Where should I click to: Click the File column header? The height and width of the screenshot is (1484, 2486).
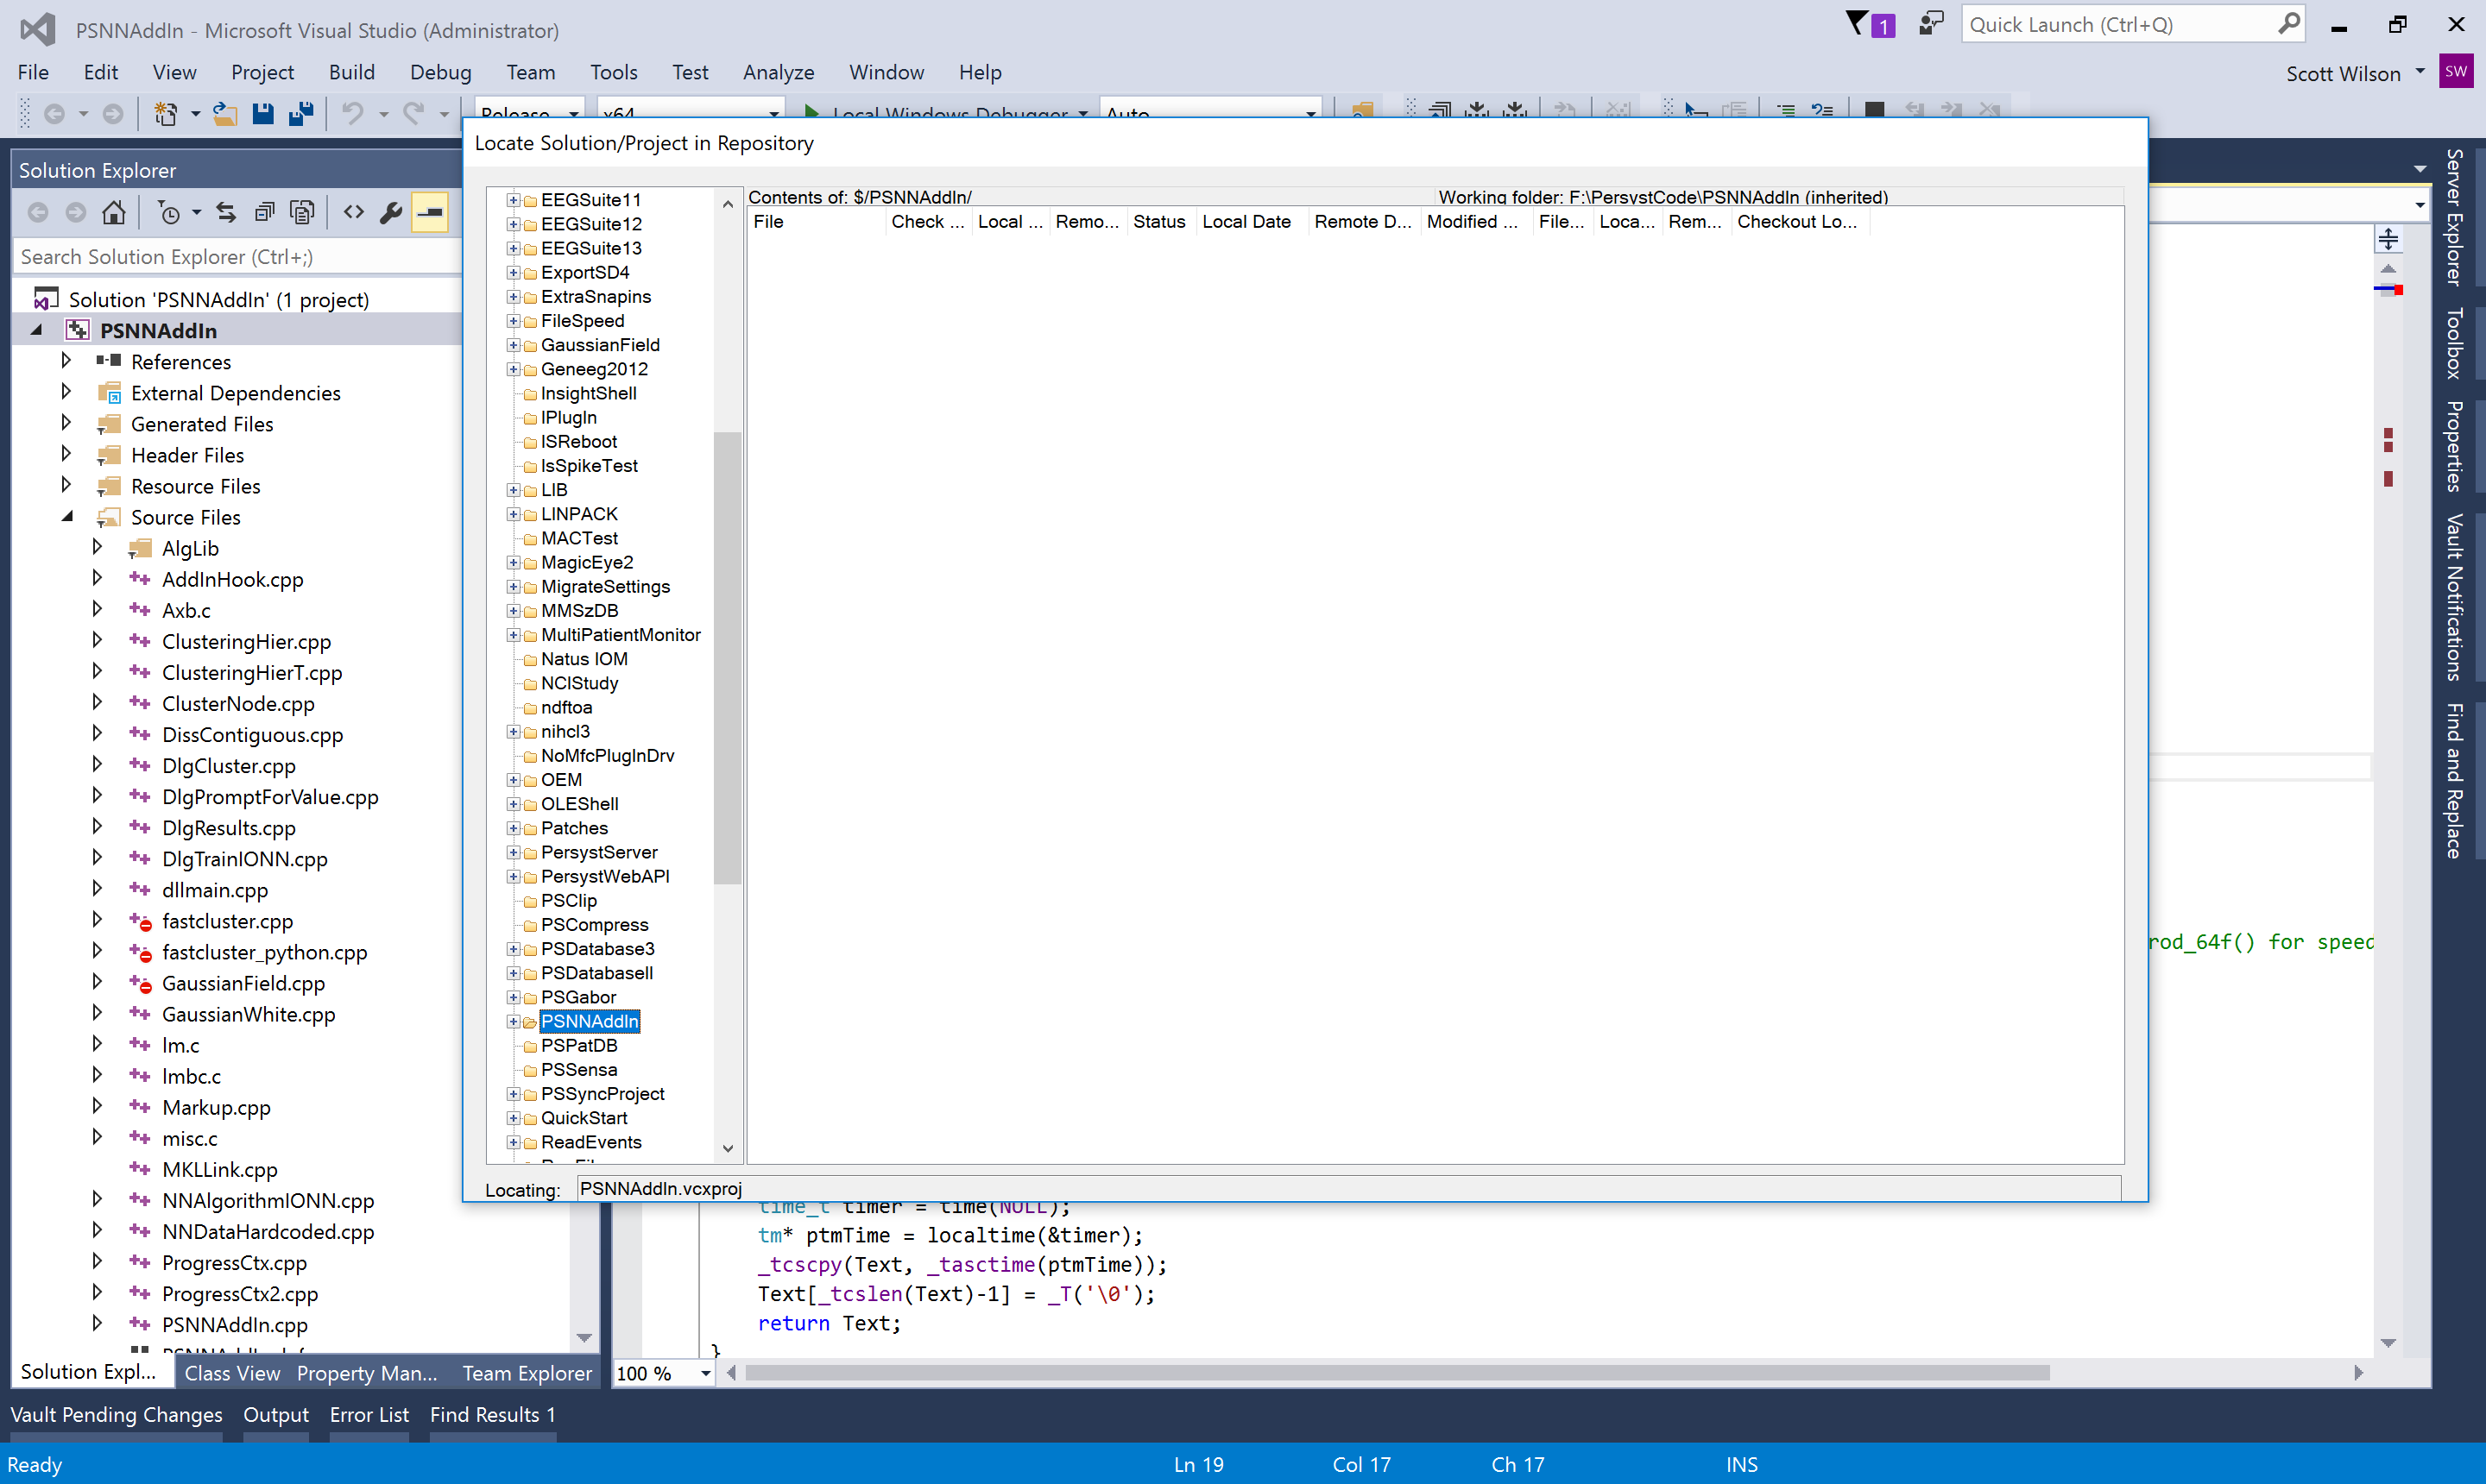[x=817, y=222]
